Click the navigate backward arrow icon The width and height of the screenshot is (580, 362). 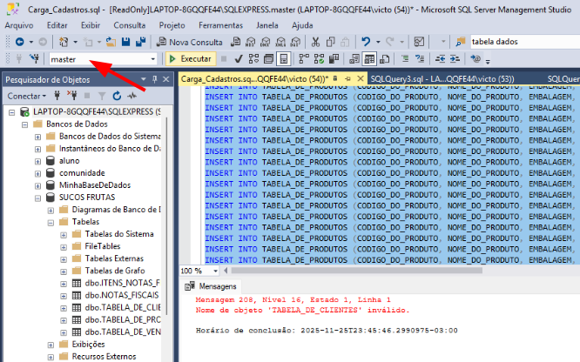coord(20,42)
